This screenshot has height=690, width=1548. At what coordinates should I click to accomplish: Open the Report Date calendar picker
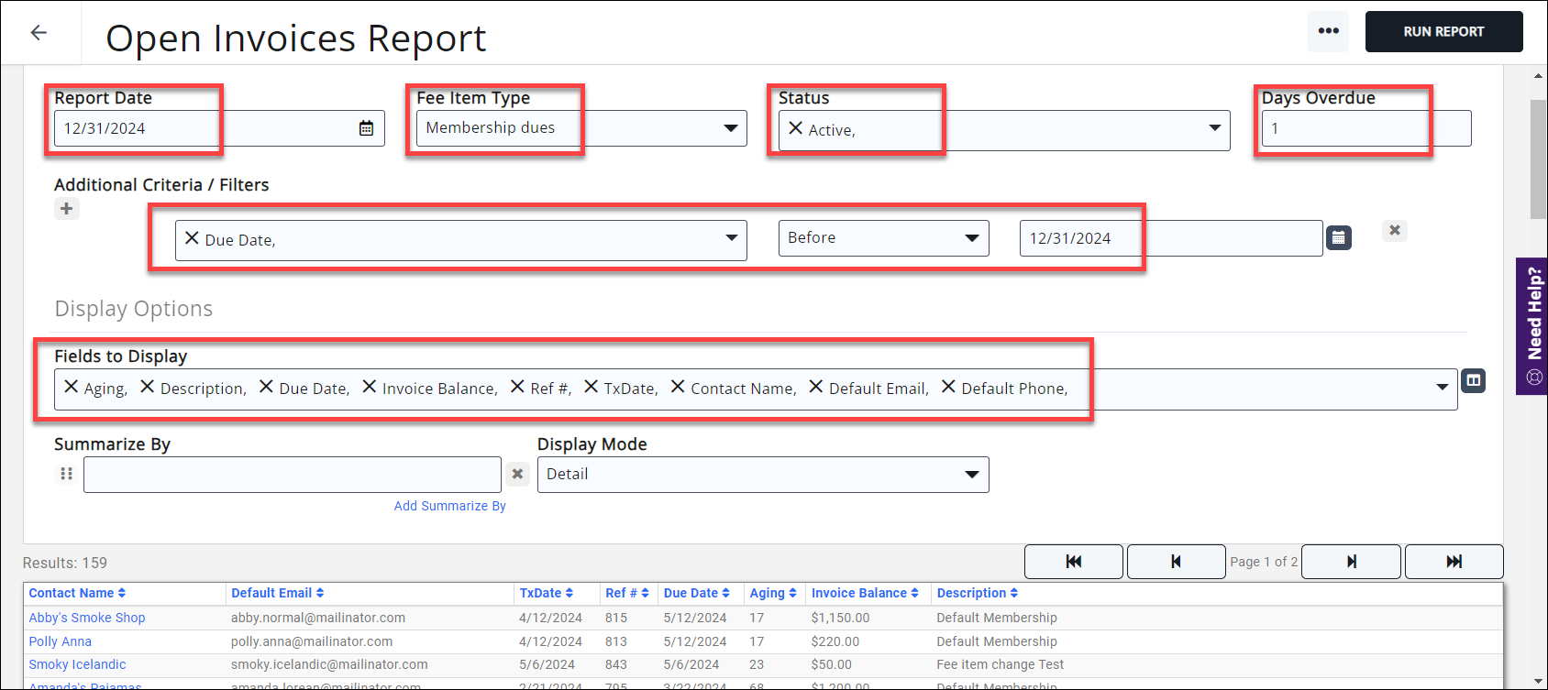[366, 128]
